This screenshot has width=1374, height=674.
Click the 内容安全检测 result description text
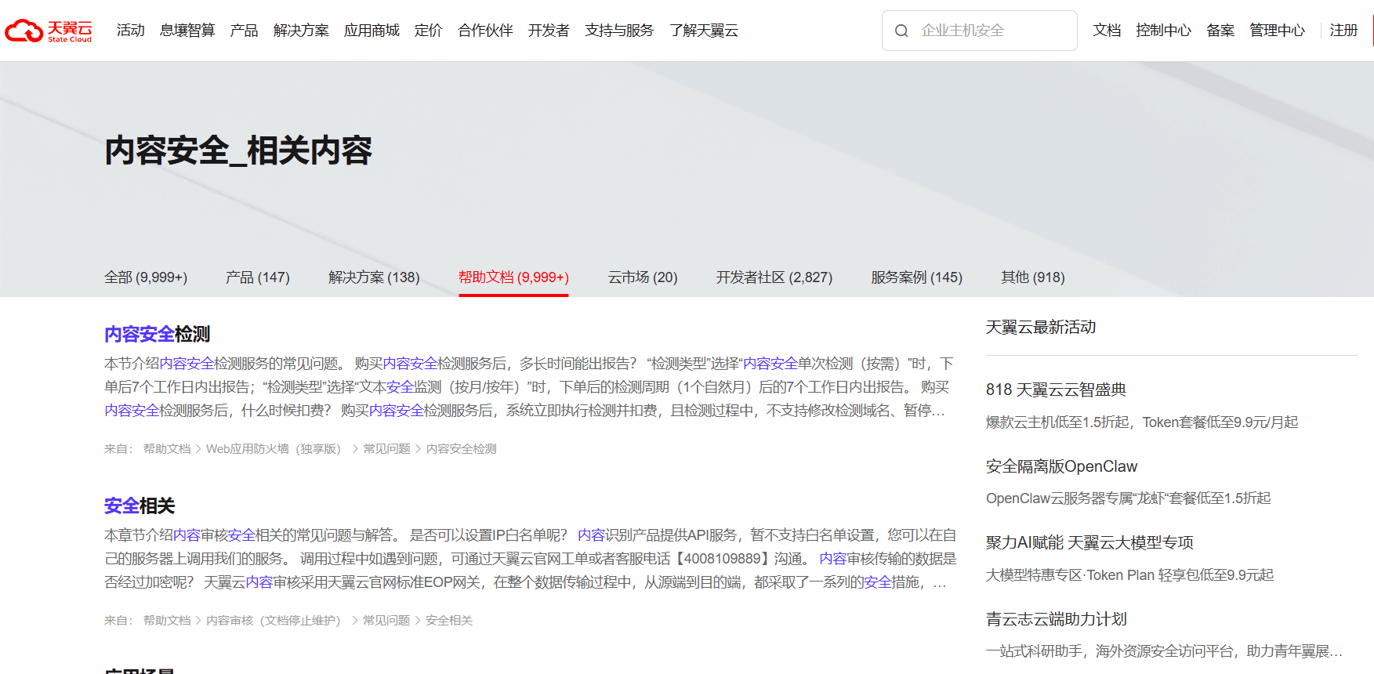pos(530,387)
